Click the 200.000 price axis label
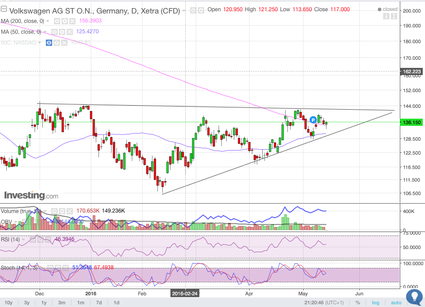 [412, 11]
